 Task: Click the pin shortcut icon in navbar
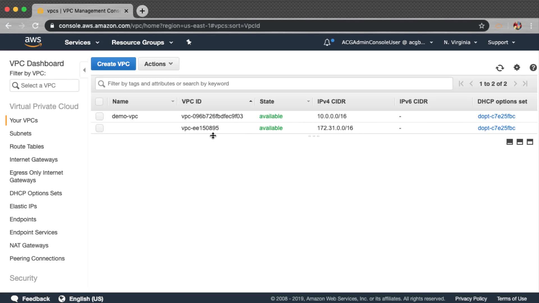click(x=189, y=42)
